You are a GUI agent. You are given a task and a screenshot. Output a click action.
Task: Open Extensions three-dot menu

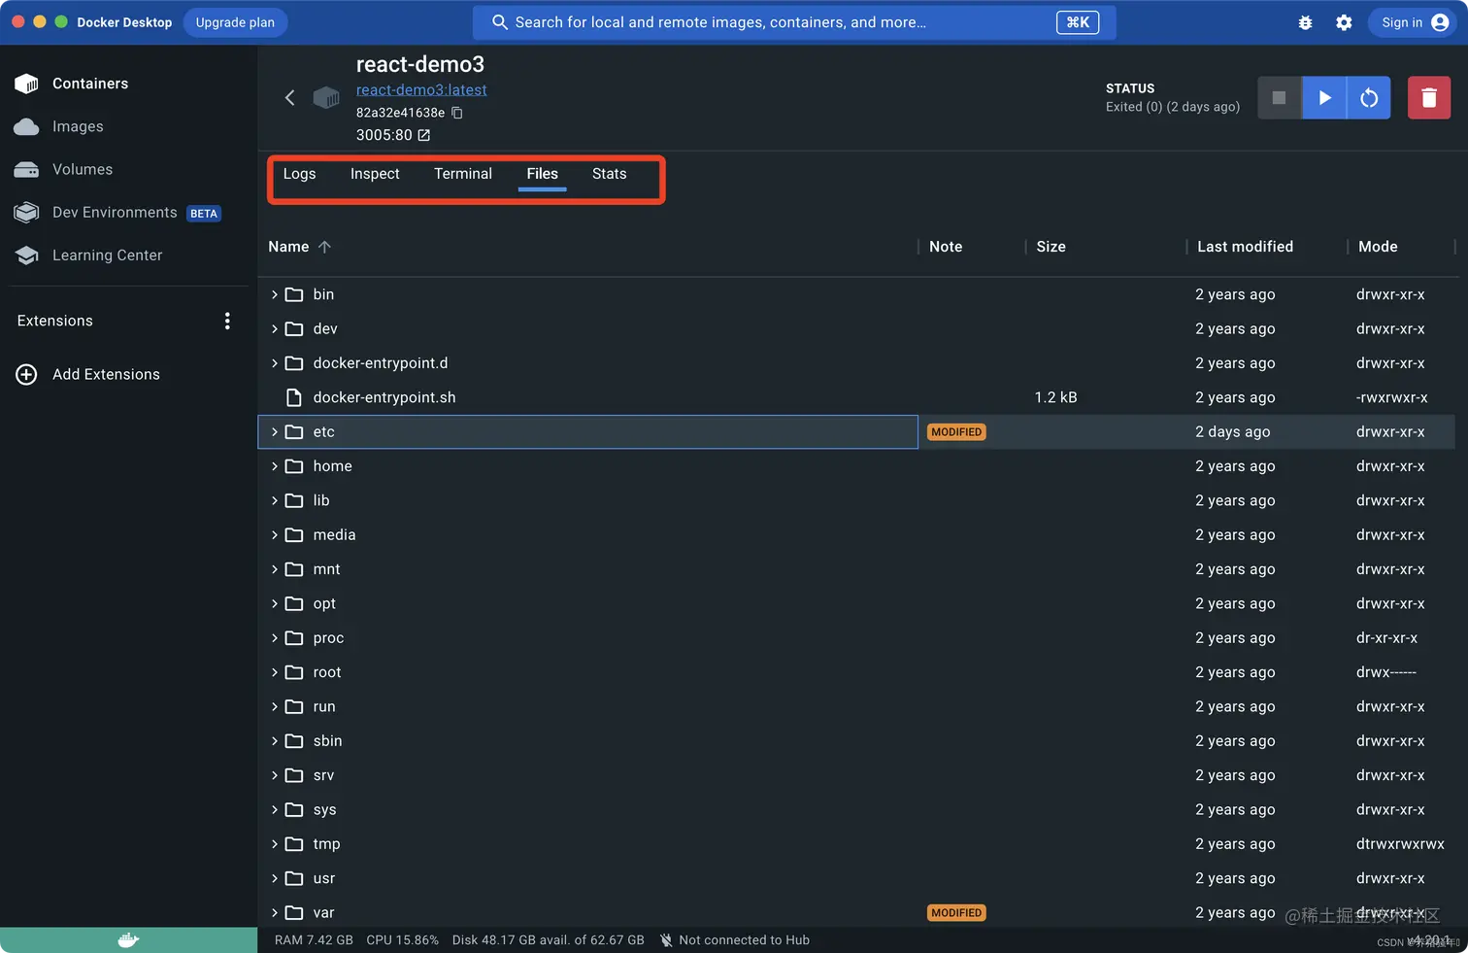point(227,321)
